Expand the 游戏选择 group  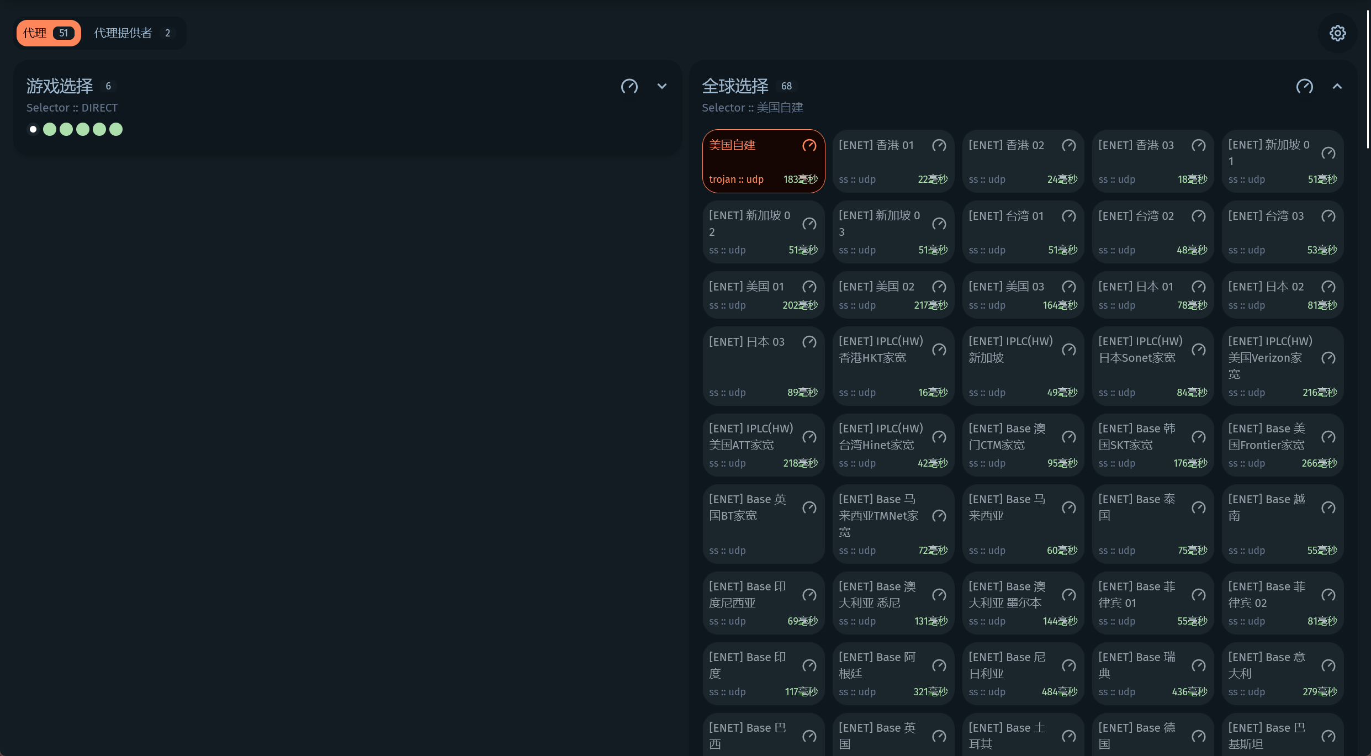point(661,86)
